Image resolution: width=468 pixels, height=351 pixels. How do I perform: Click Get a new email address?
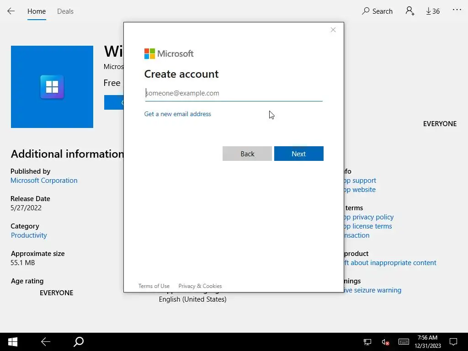coord(178,114)
